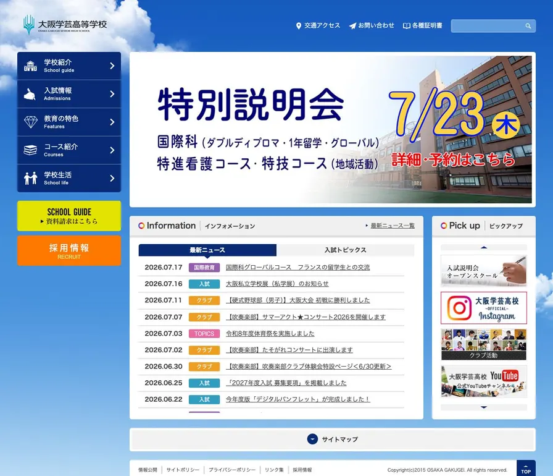Click the diamond icon for 教育の特色

click(x=31, y=122)
